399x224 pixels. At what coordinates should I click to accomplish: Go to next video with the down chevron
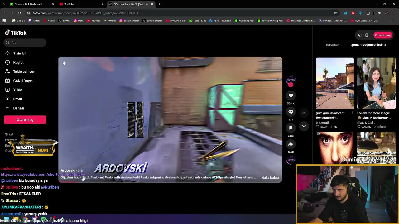[304, 126]
